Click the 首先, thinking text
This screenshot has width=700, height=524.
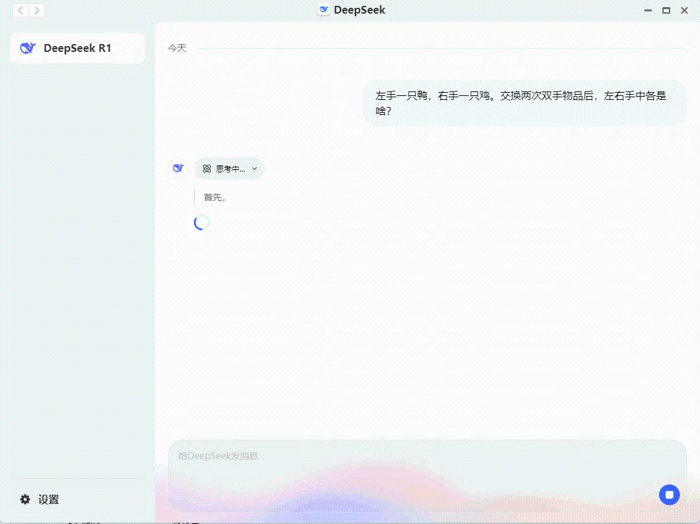(215, 197)
